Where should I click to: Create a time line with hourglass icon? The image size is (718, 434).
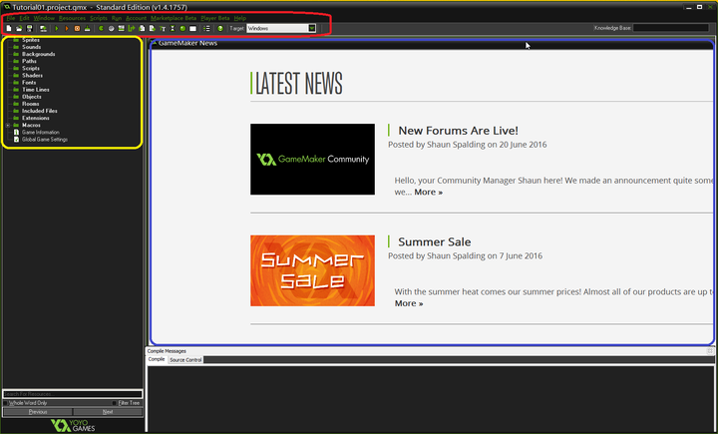point(173,28)
